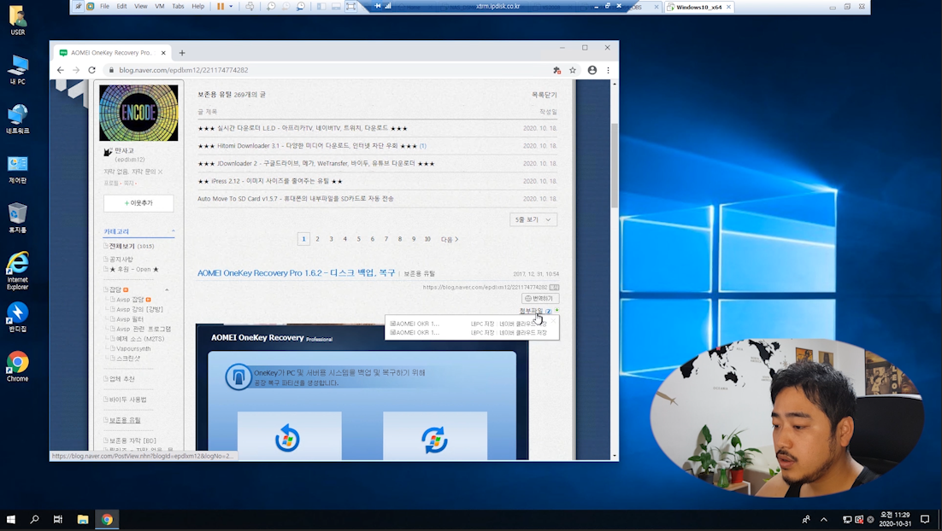Bookmark this page with the star icon

[573, 70]
